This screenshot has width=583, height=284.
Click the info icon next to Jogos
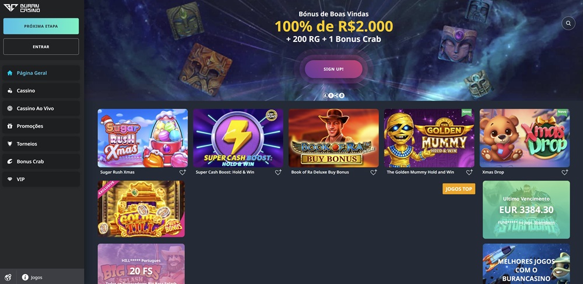coord(25,278)
